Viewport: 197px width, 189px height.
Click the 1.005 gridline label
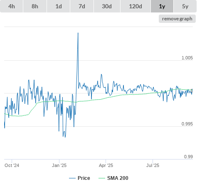coord(187,58)
